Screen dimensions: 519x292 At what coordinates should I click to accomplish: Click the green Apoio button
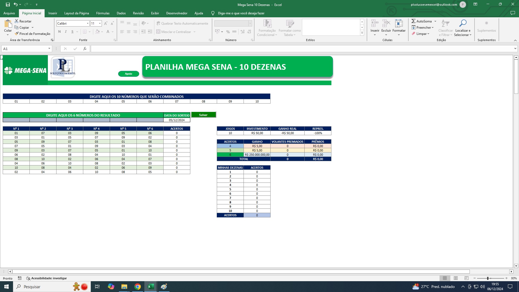pos(129,74)
